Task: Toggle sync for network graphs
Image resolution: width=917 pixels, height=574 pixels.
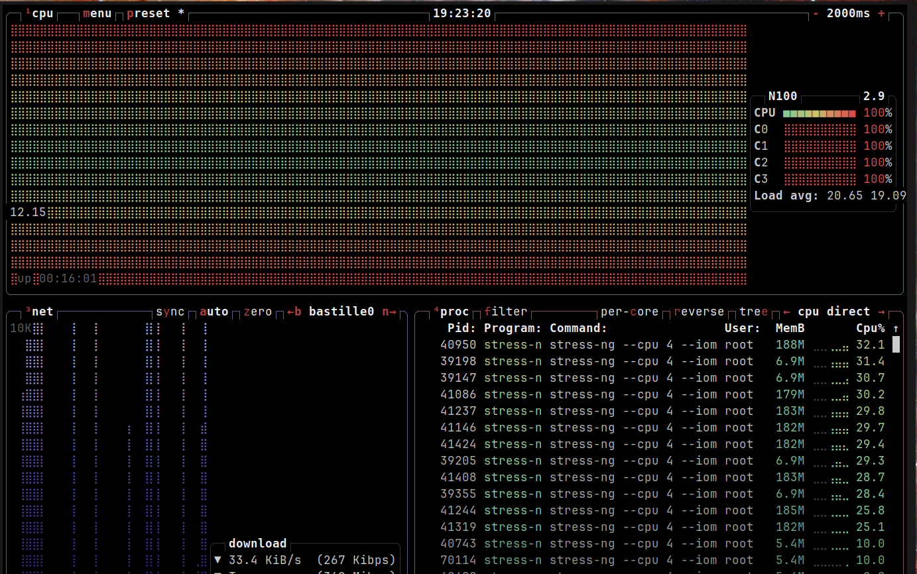Action: click(x=170, y=312)
